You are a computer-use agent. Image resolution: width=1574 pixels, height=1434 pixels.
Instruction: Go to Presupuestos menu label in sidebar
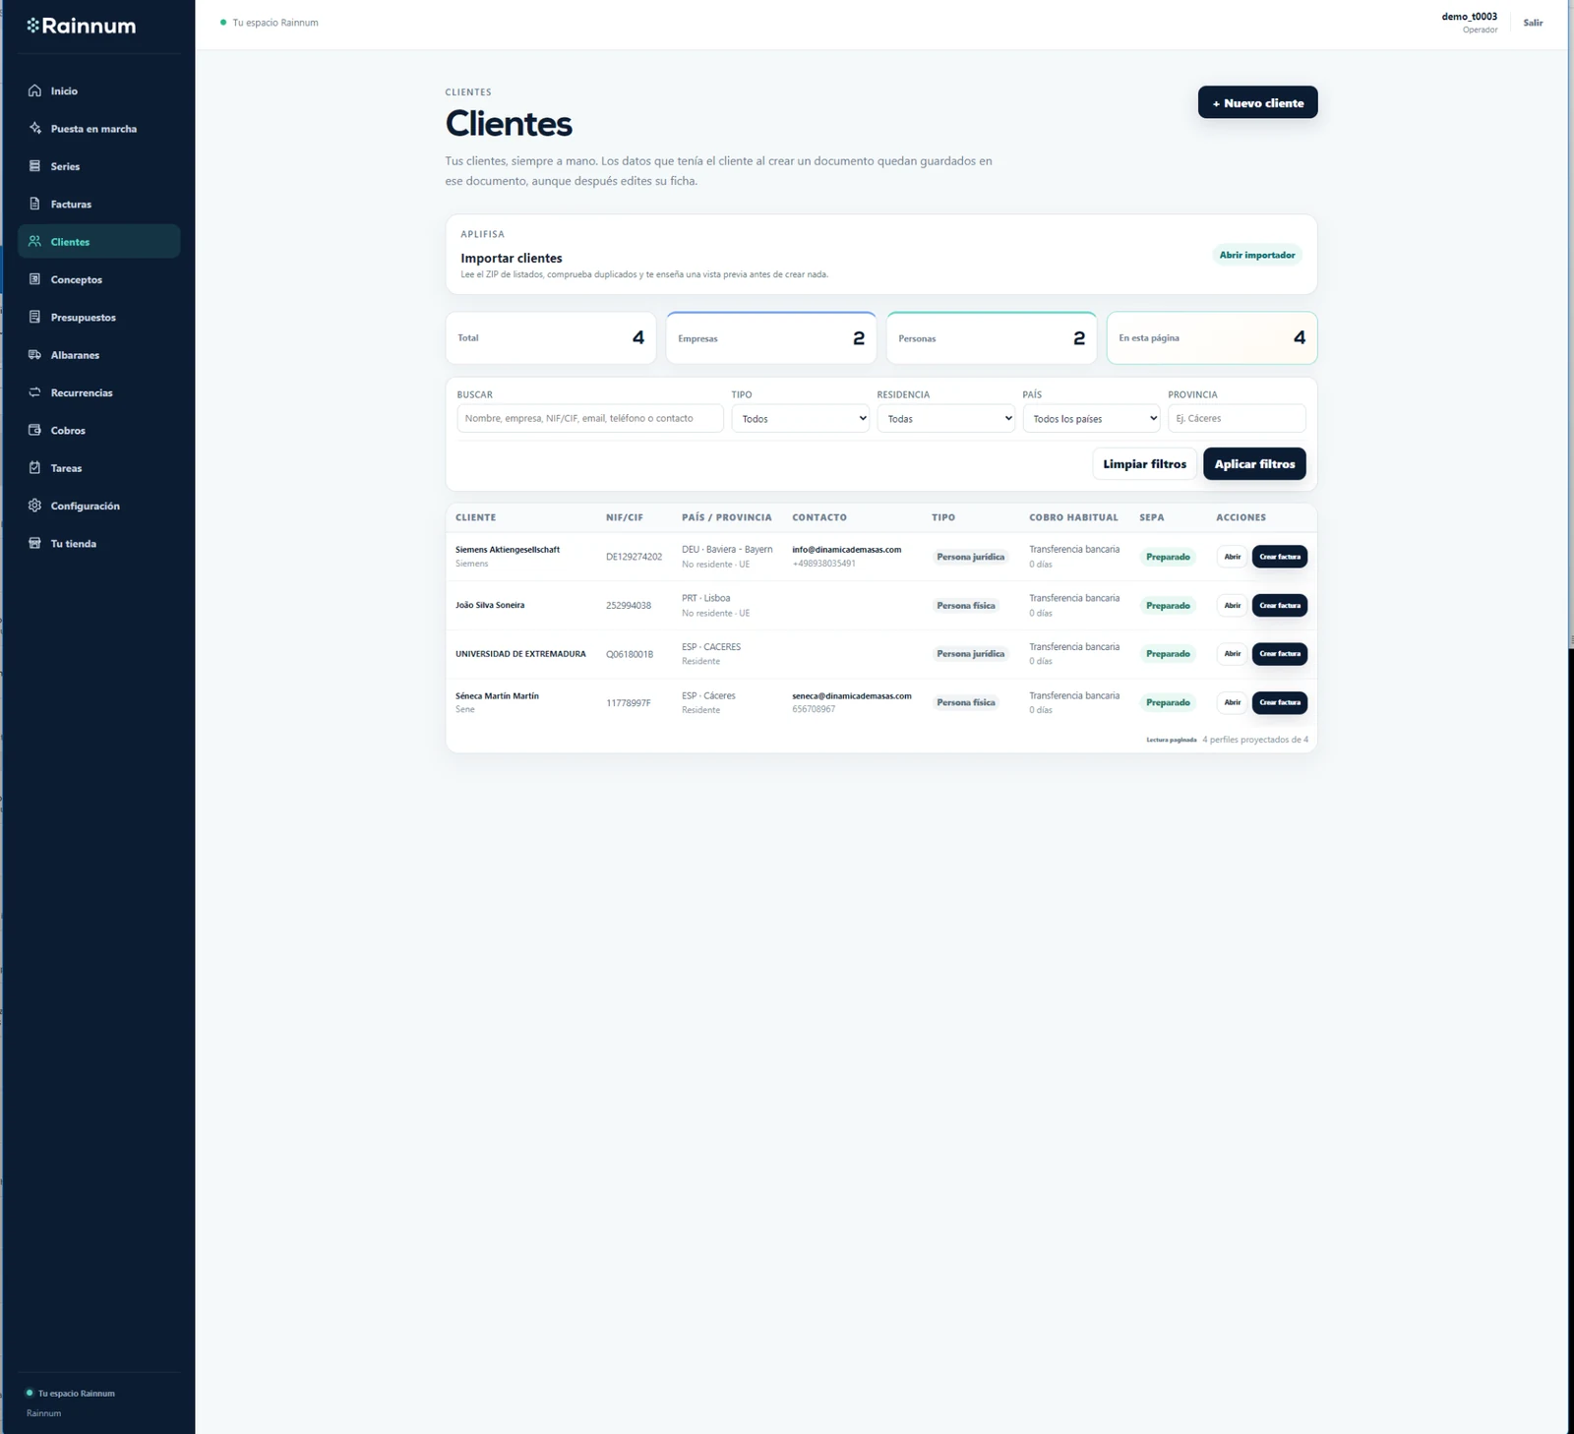84,318
